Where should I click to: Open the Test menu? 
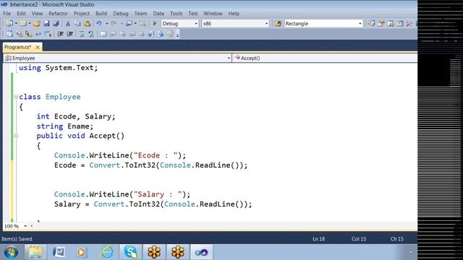click(193, 14)
